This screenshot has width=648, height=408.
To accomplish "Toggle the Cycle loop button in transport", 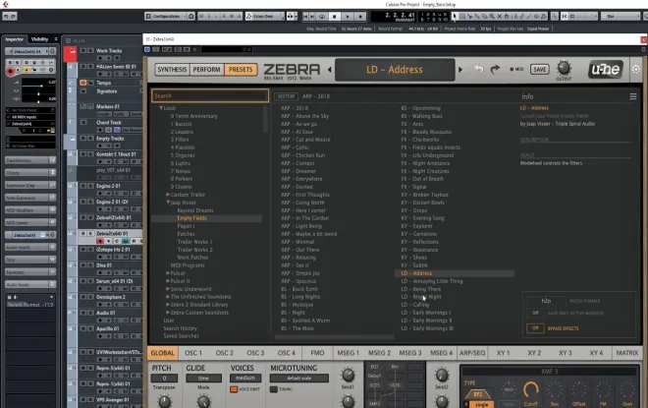I will pos(322,16).
